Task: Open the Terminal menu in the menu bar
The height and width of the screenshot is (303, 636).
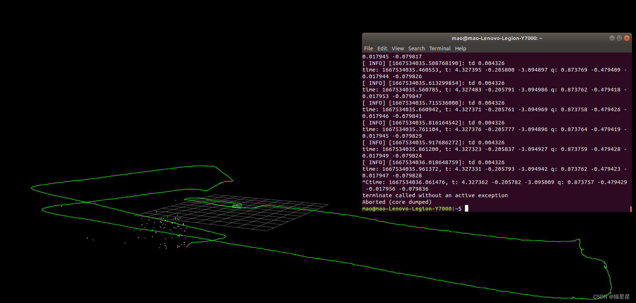Action: tap(440, 48)
